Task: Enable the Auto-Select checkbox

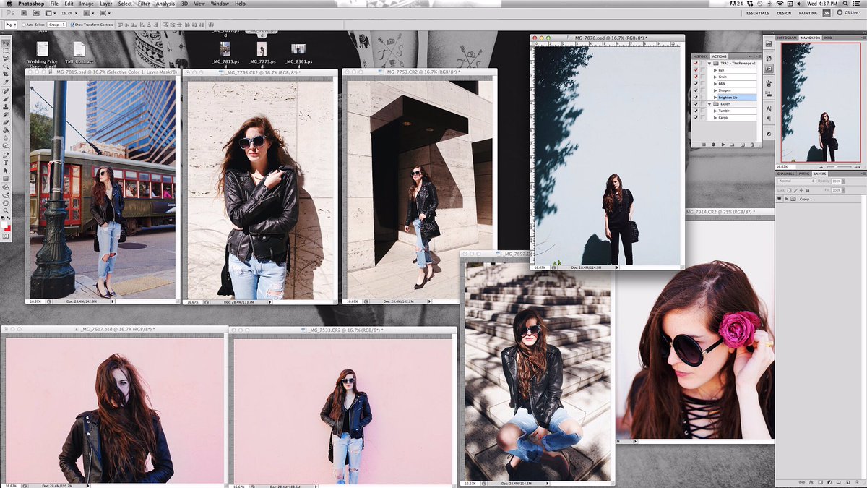Action: [x=24, y=25]
